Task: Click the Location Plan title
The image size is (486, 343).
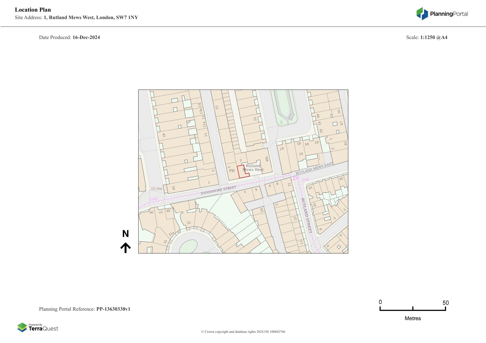Action: [33, 10]
